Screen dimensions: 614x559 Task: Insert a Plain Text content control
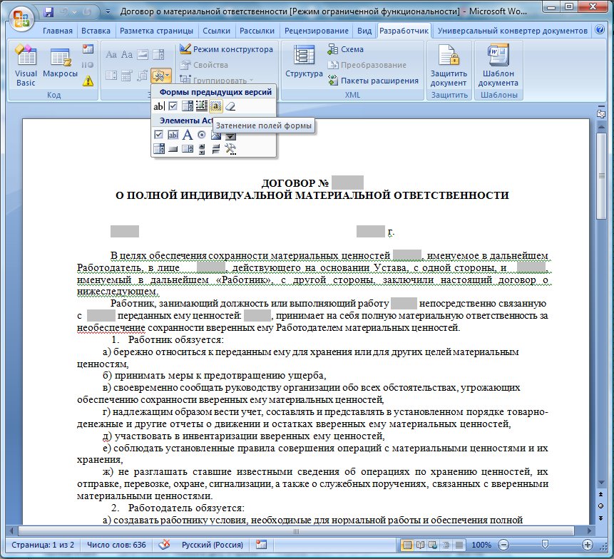point(127,54)
